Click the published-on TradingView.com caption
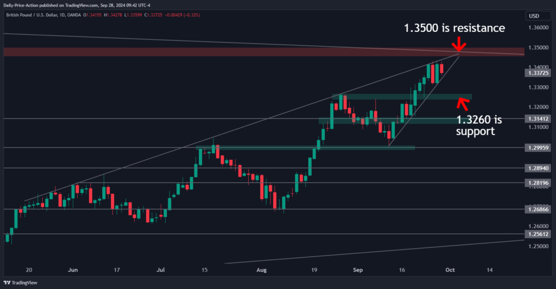Image resolution: width=556 pixels, height=289 pixels. click(x=77, y=5)
